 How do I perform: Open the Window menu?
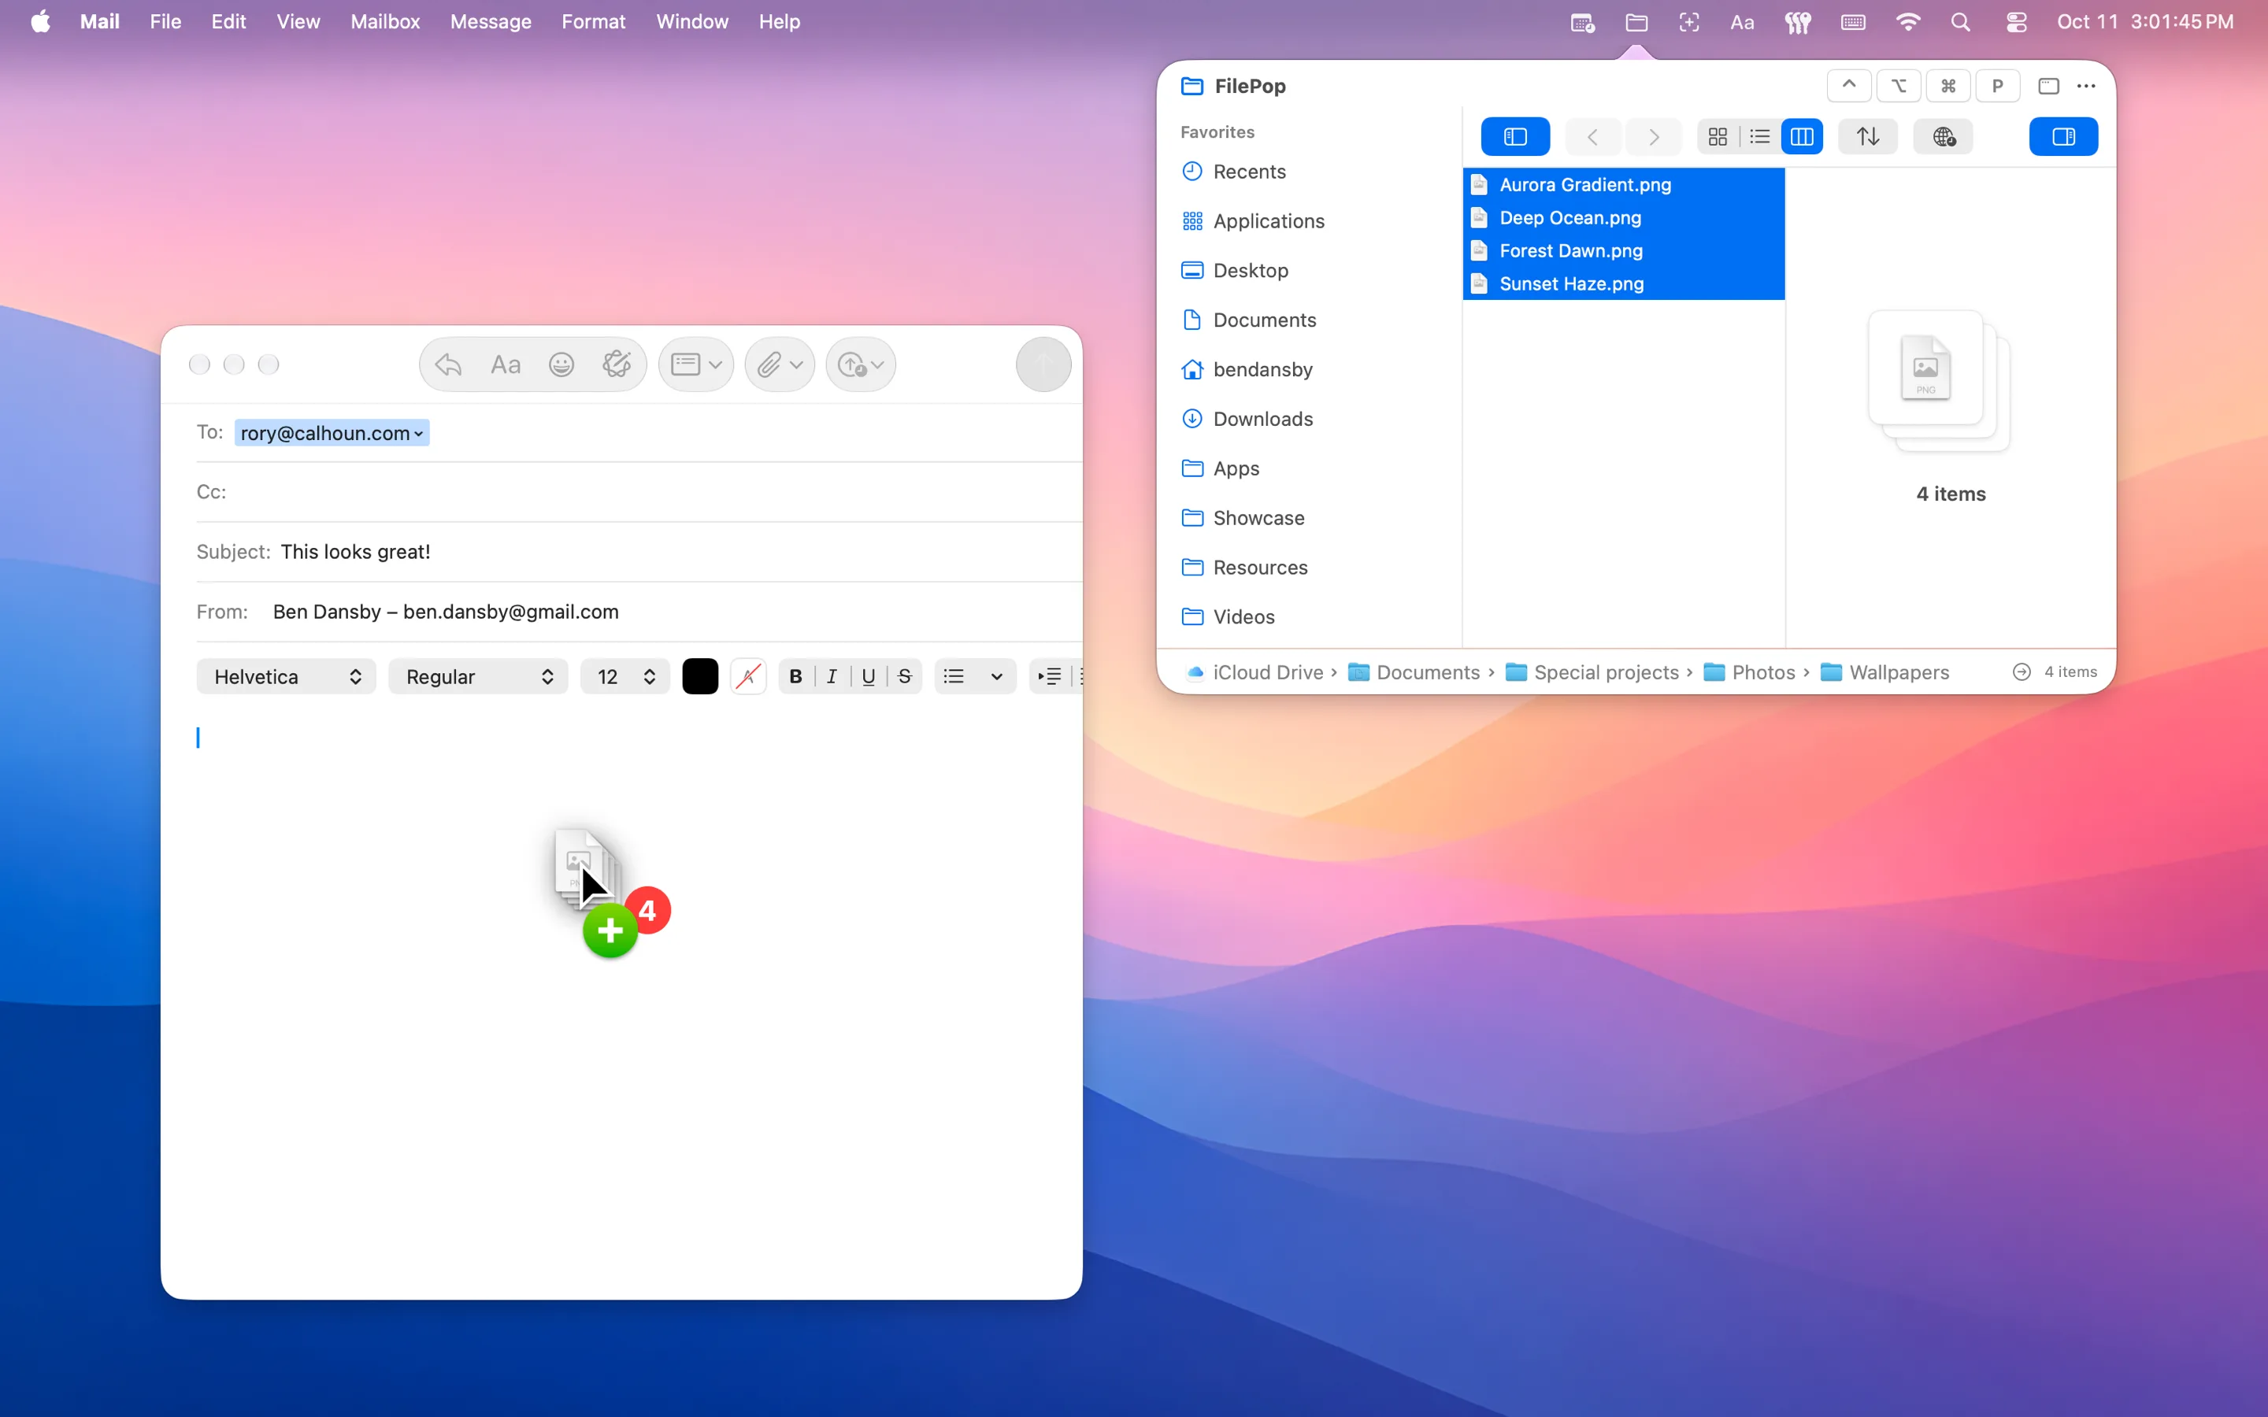[x=691, y=21]
